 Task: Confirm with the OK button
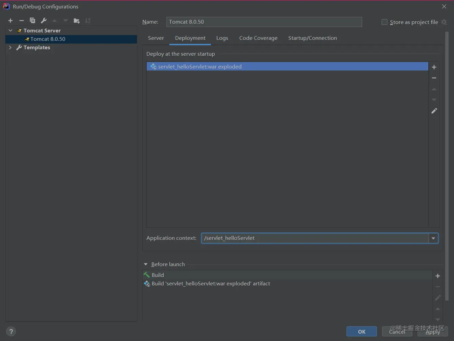pyautogui.click(x=362, y=332)
